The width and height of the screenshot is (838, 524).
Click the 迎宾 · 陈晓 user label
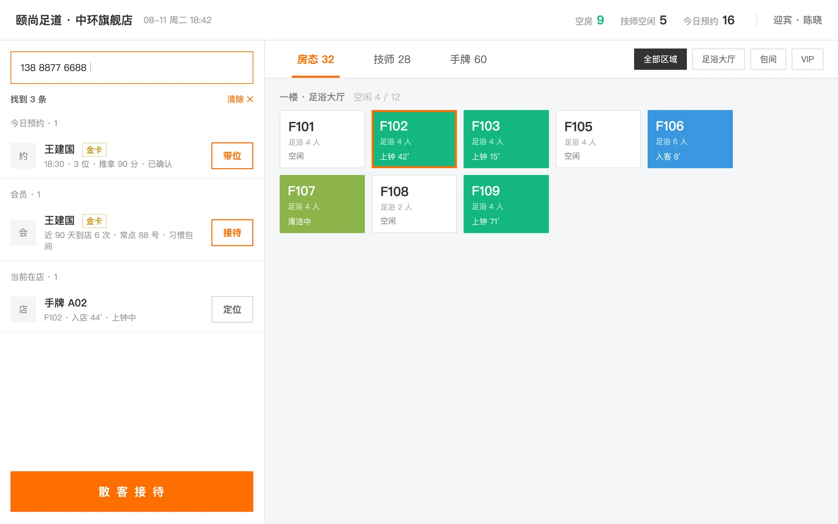click(x=797, y=20)
